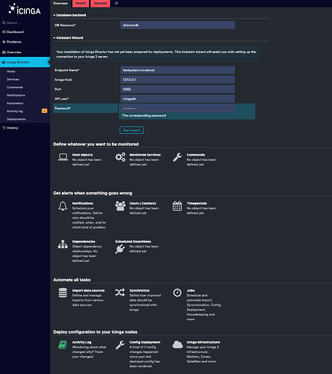Click the Run import button
The width and height of the screenshot is (332, 374).
[x=132, y=130]
